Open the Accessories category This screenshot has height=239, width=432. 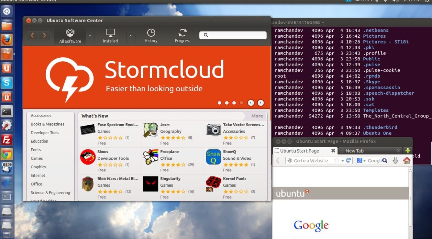[41, 116]
